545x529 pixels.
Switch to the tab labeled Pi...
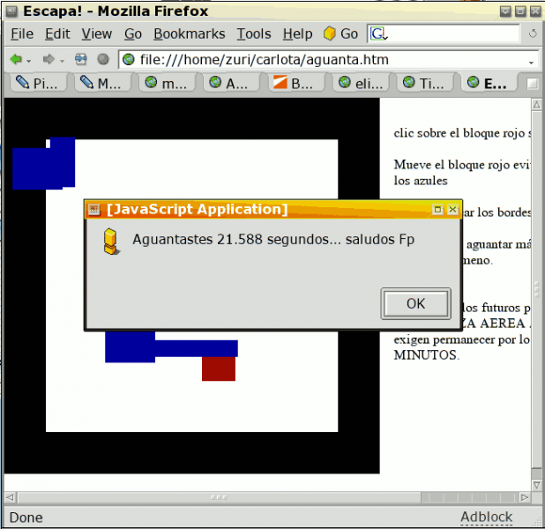tap(37, 84)
